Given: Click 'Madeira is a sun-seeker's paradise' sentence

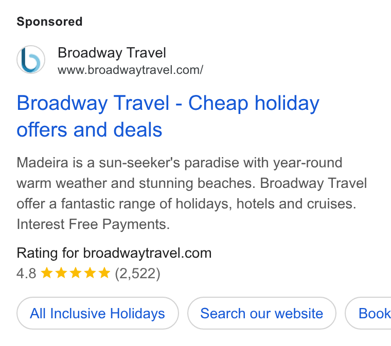Looking at the screenshot, I should point(130,163).
